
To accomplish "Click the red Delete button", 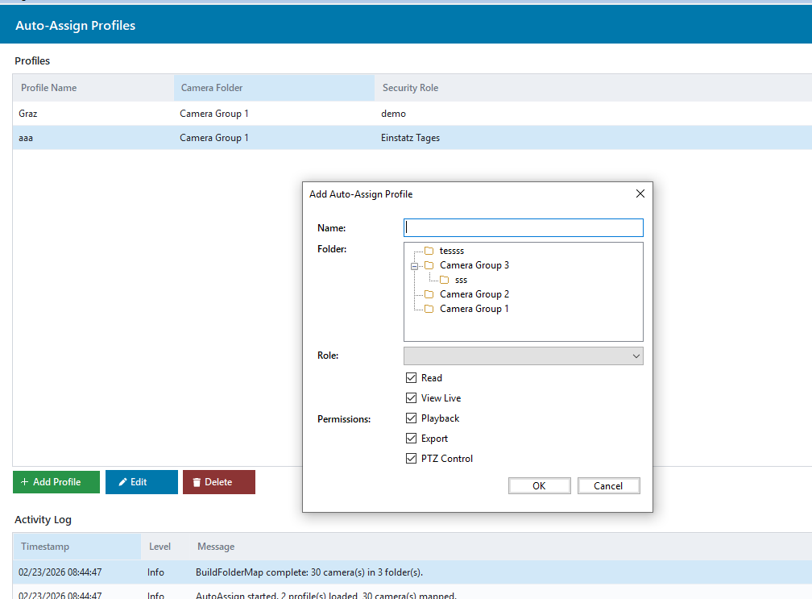I will coord(218,482).
